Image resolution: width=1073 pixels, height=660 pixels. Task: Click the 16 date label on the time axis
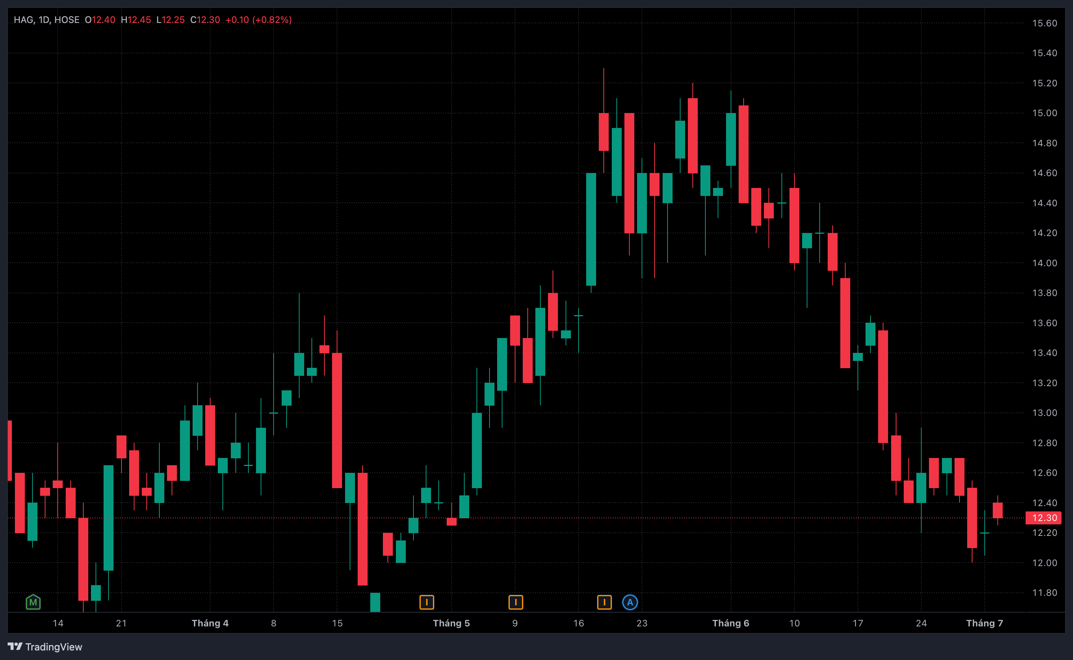579,623
